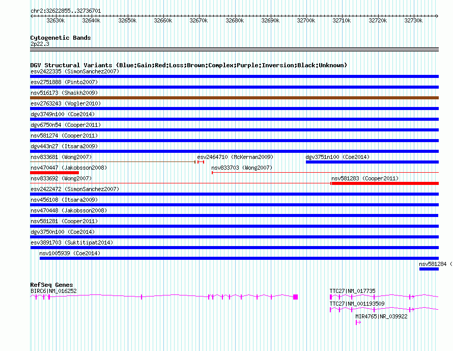Open the nsv516173 (Shaikh2009) label

(x=64, y=93)
